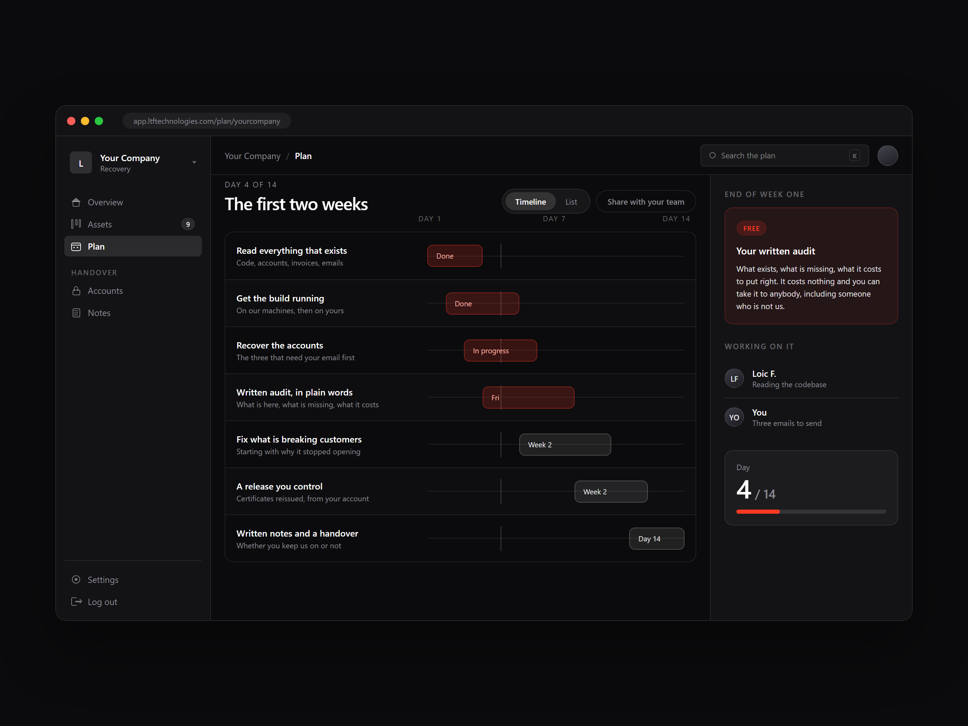Open Accounts under Handover

[x=133, y=291]
